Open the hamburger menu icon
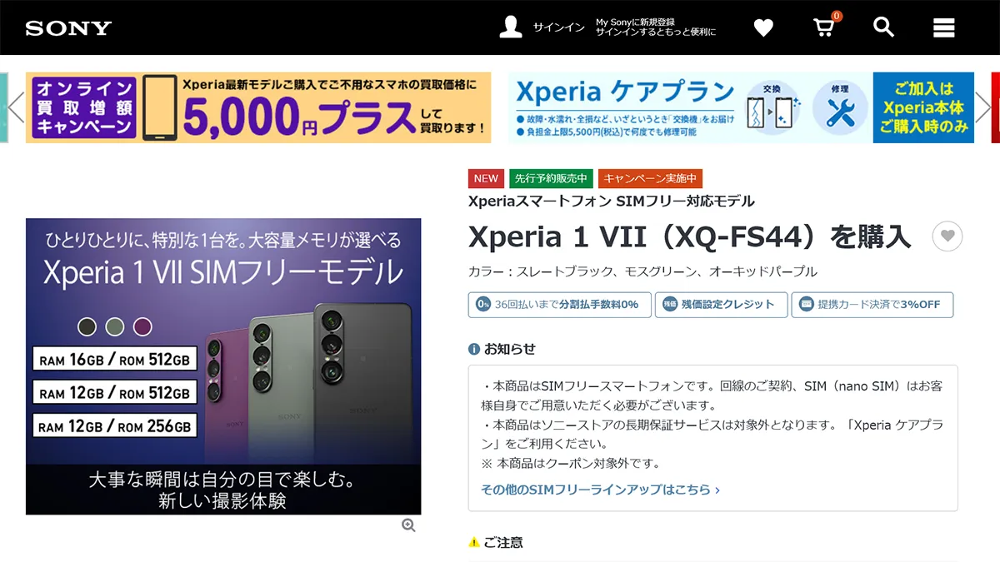1000x562 pixels. (x=943, y=27)
